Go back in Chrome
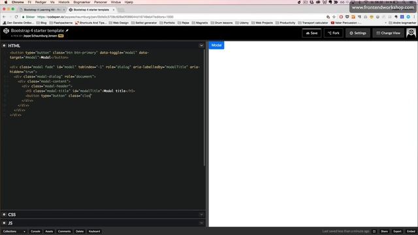The image size is (418, 235). pos(4,17)
